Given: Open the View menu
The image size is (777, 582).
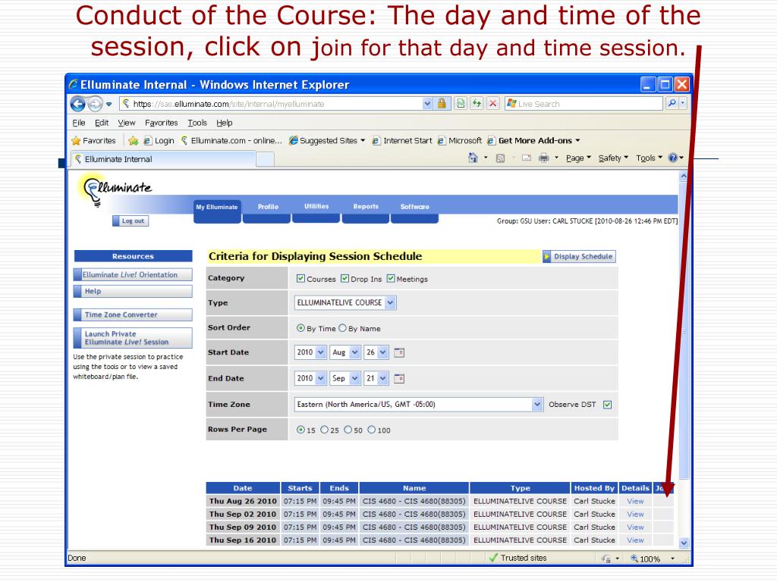Looking at the screenshot, I should point(127,123).
